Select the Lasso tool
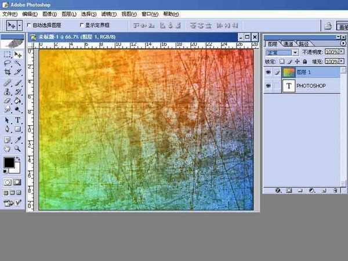The image size is (348, 261). tap(8, 63)
